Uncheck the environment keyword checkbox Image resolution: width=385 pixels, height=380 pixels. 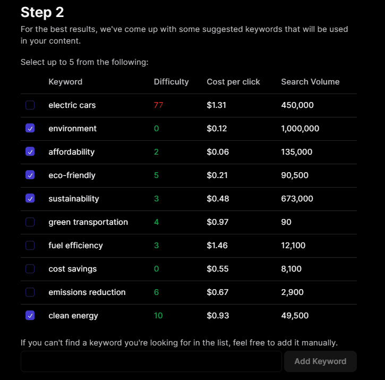coord(30,129)
